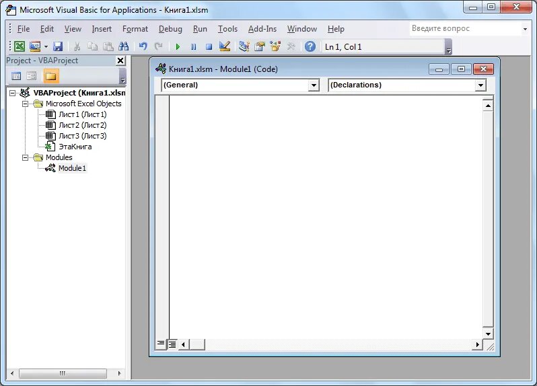Open toolbar options arrow beside Ln 1, Col 1
537x386 pixels.
point(448,47)
